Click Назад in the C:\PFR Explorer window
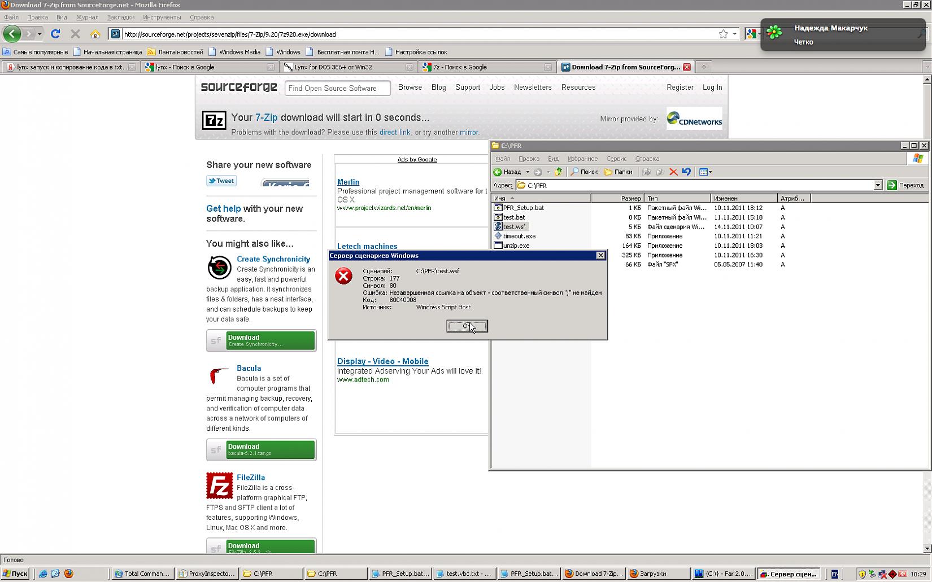The width and height of the screenshot is (932, 582). click(x=507, y=172)
